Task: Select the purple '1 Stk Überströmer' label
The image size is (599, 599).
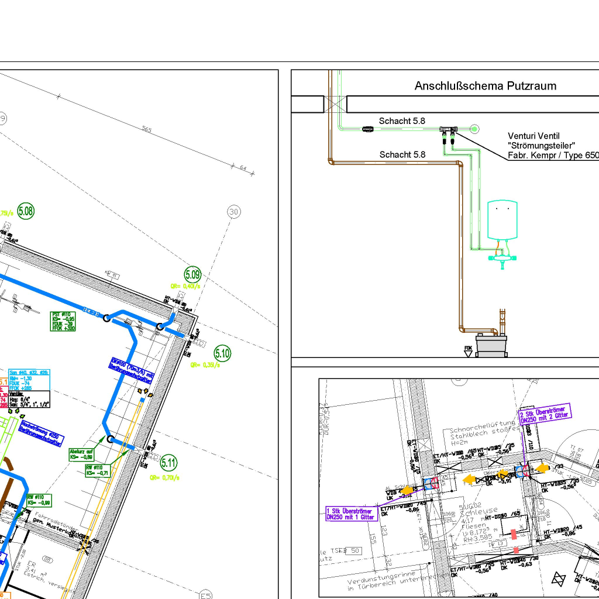Action: (351, 513)
